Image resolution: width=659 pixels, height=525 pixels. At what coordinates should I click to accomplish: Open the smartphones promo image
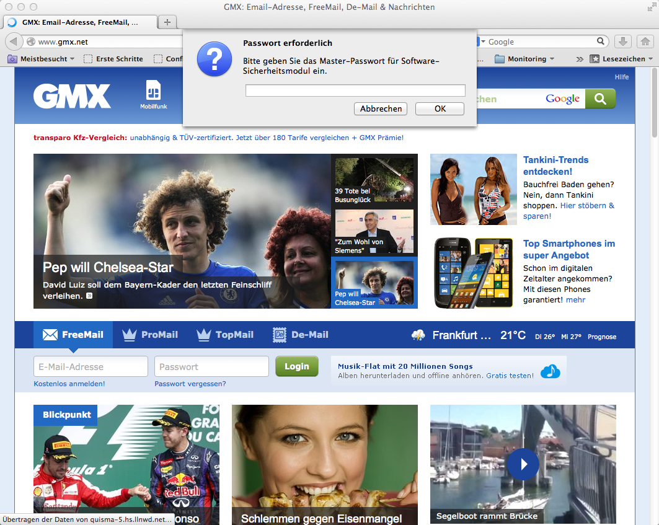point(473,273)
